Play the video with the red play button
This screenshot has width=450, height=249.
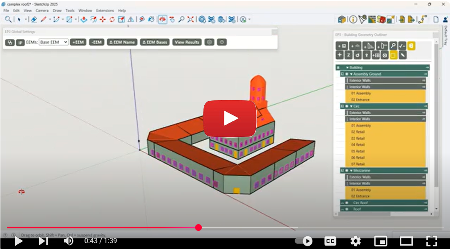click(230, 118)
